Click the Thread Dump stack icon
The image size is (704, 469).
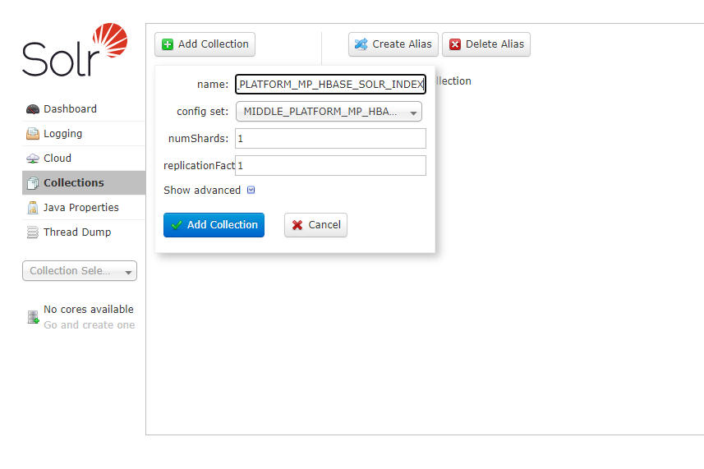tap(33, 232)
